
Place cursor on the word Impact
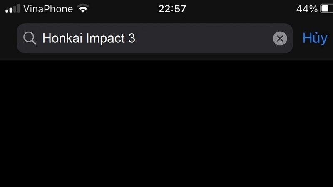(105, 39)
